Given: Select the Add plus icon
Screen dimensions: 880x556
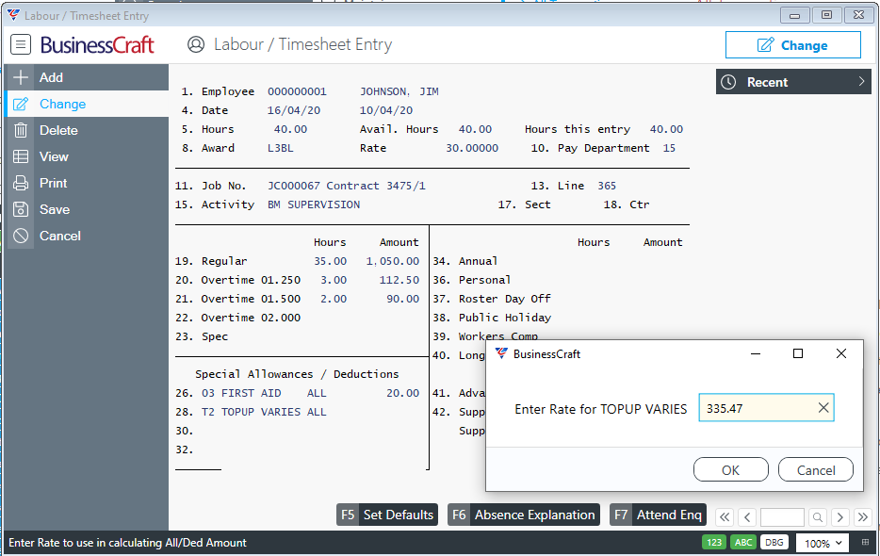Looking at the screenshot, I should [21, 77].
